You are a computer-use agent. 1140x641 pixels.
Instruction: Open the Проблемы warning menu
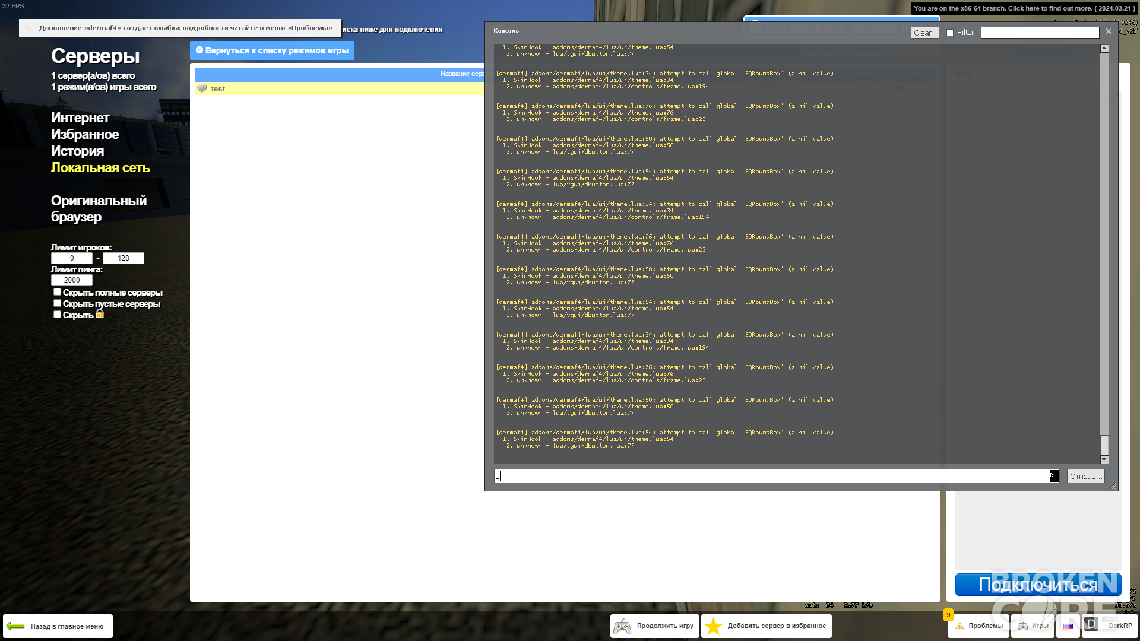[x=978, y=626]
